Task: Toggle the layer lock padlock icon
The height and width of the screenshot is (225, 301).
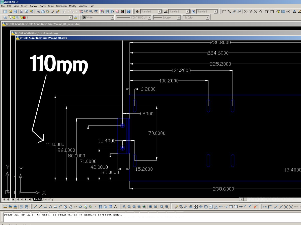Action: point(21,17)
